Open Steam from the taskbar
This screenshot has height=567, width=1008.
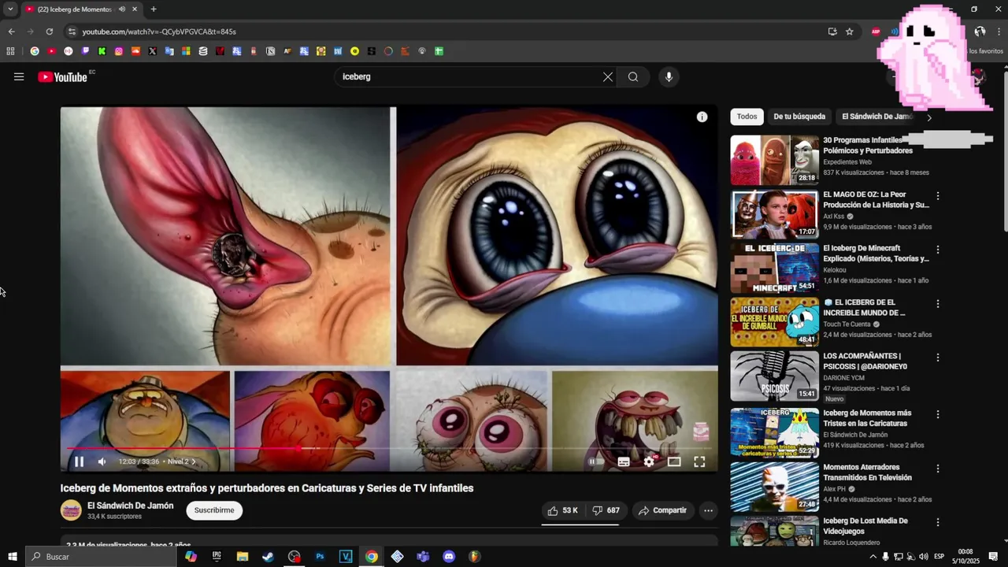point(269,557)
